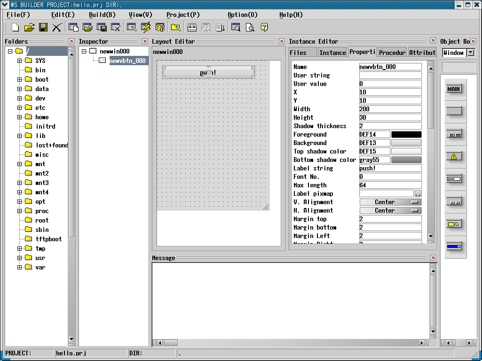Open the V. Alignment Center dropdown
482x361 pixels.
tap(390, 202)
